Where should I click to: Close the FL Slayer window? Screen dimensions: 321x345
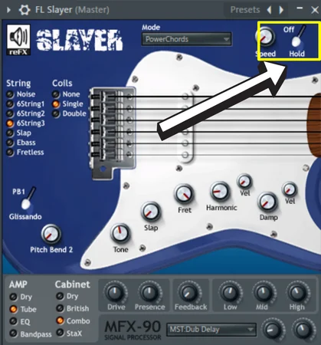point(315,10)
